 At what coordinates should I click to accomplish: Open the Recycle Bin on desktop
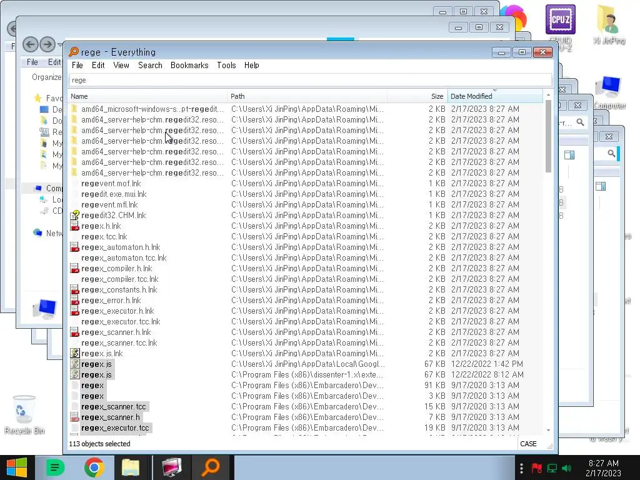24,414
